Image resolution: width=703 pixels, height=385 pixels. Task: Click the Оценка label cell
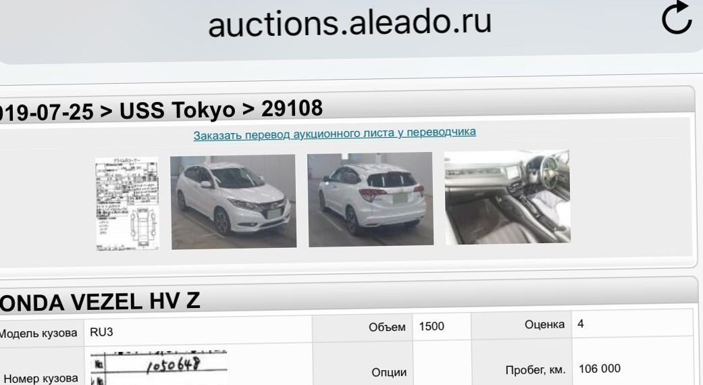point(521,324)
